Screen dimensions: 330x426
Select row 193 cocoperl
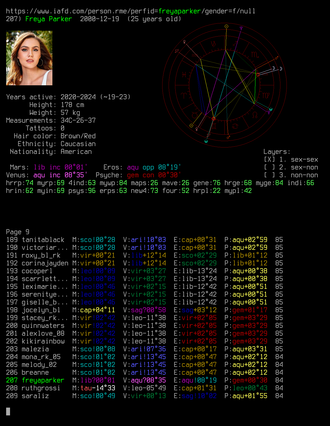click(x=144, y=271)
